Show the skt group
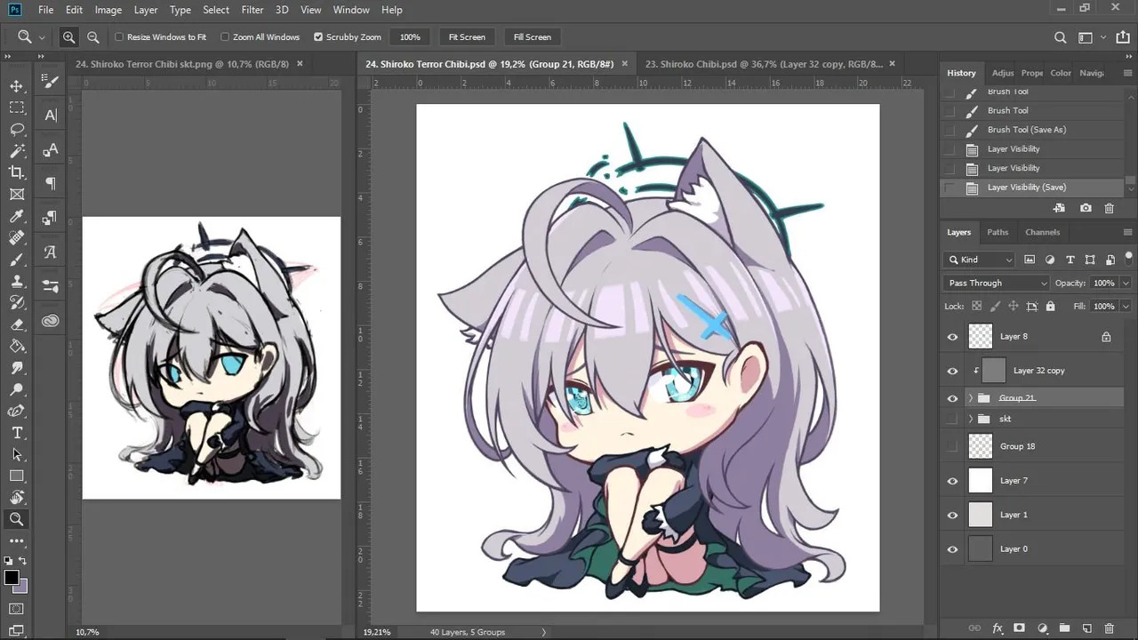The image size is (1138, 640). coord(952,419)
